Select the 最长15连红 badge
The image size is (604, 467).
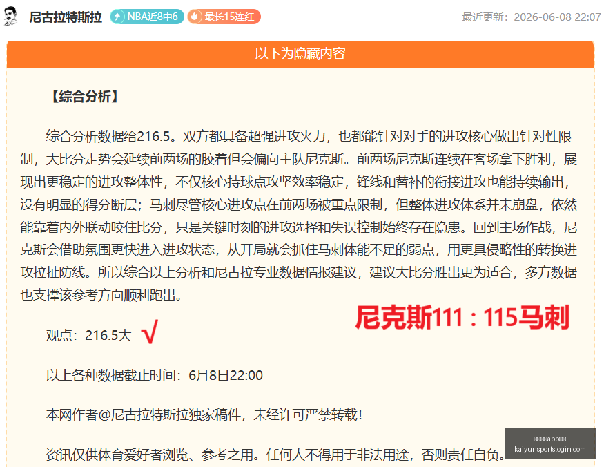coord(224,17)
